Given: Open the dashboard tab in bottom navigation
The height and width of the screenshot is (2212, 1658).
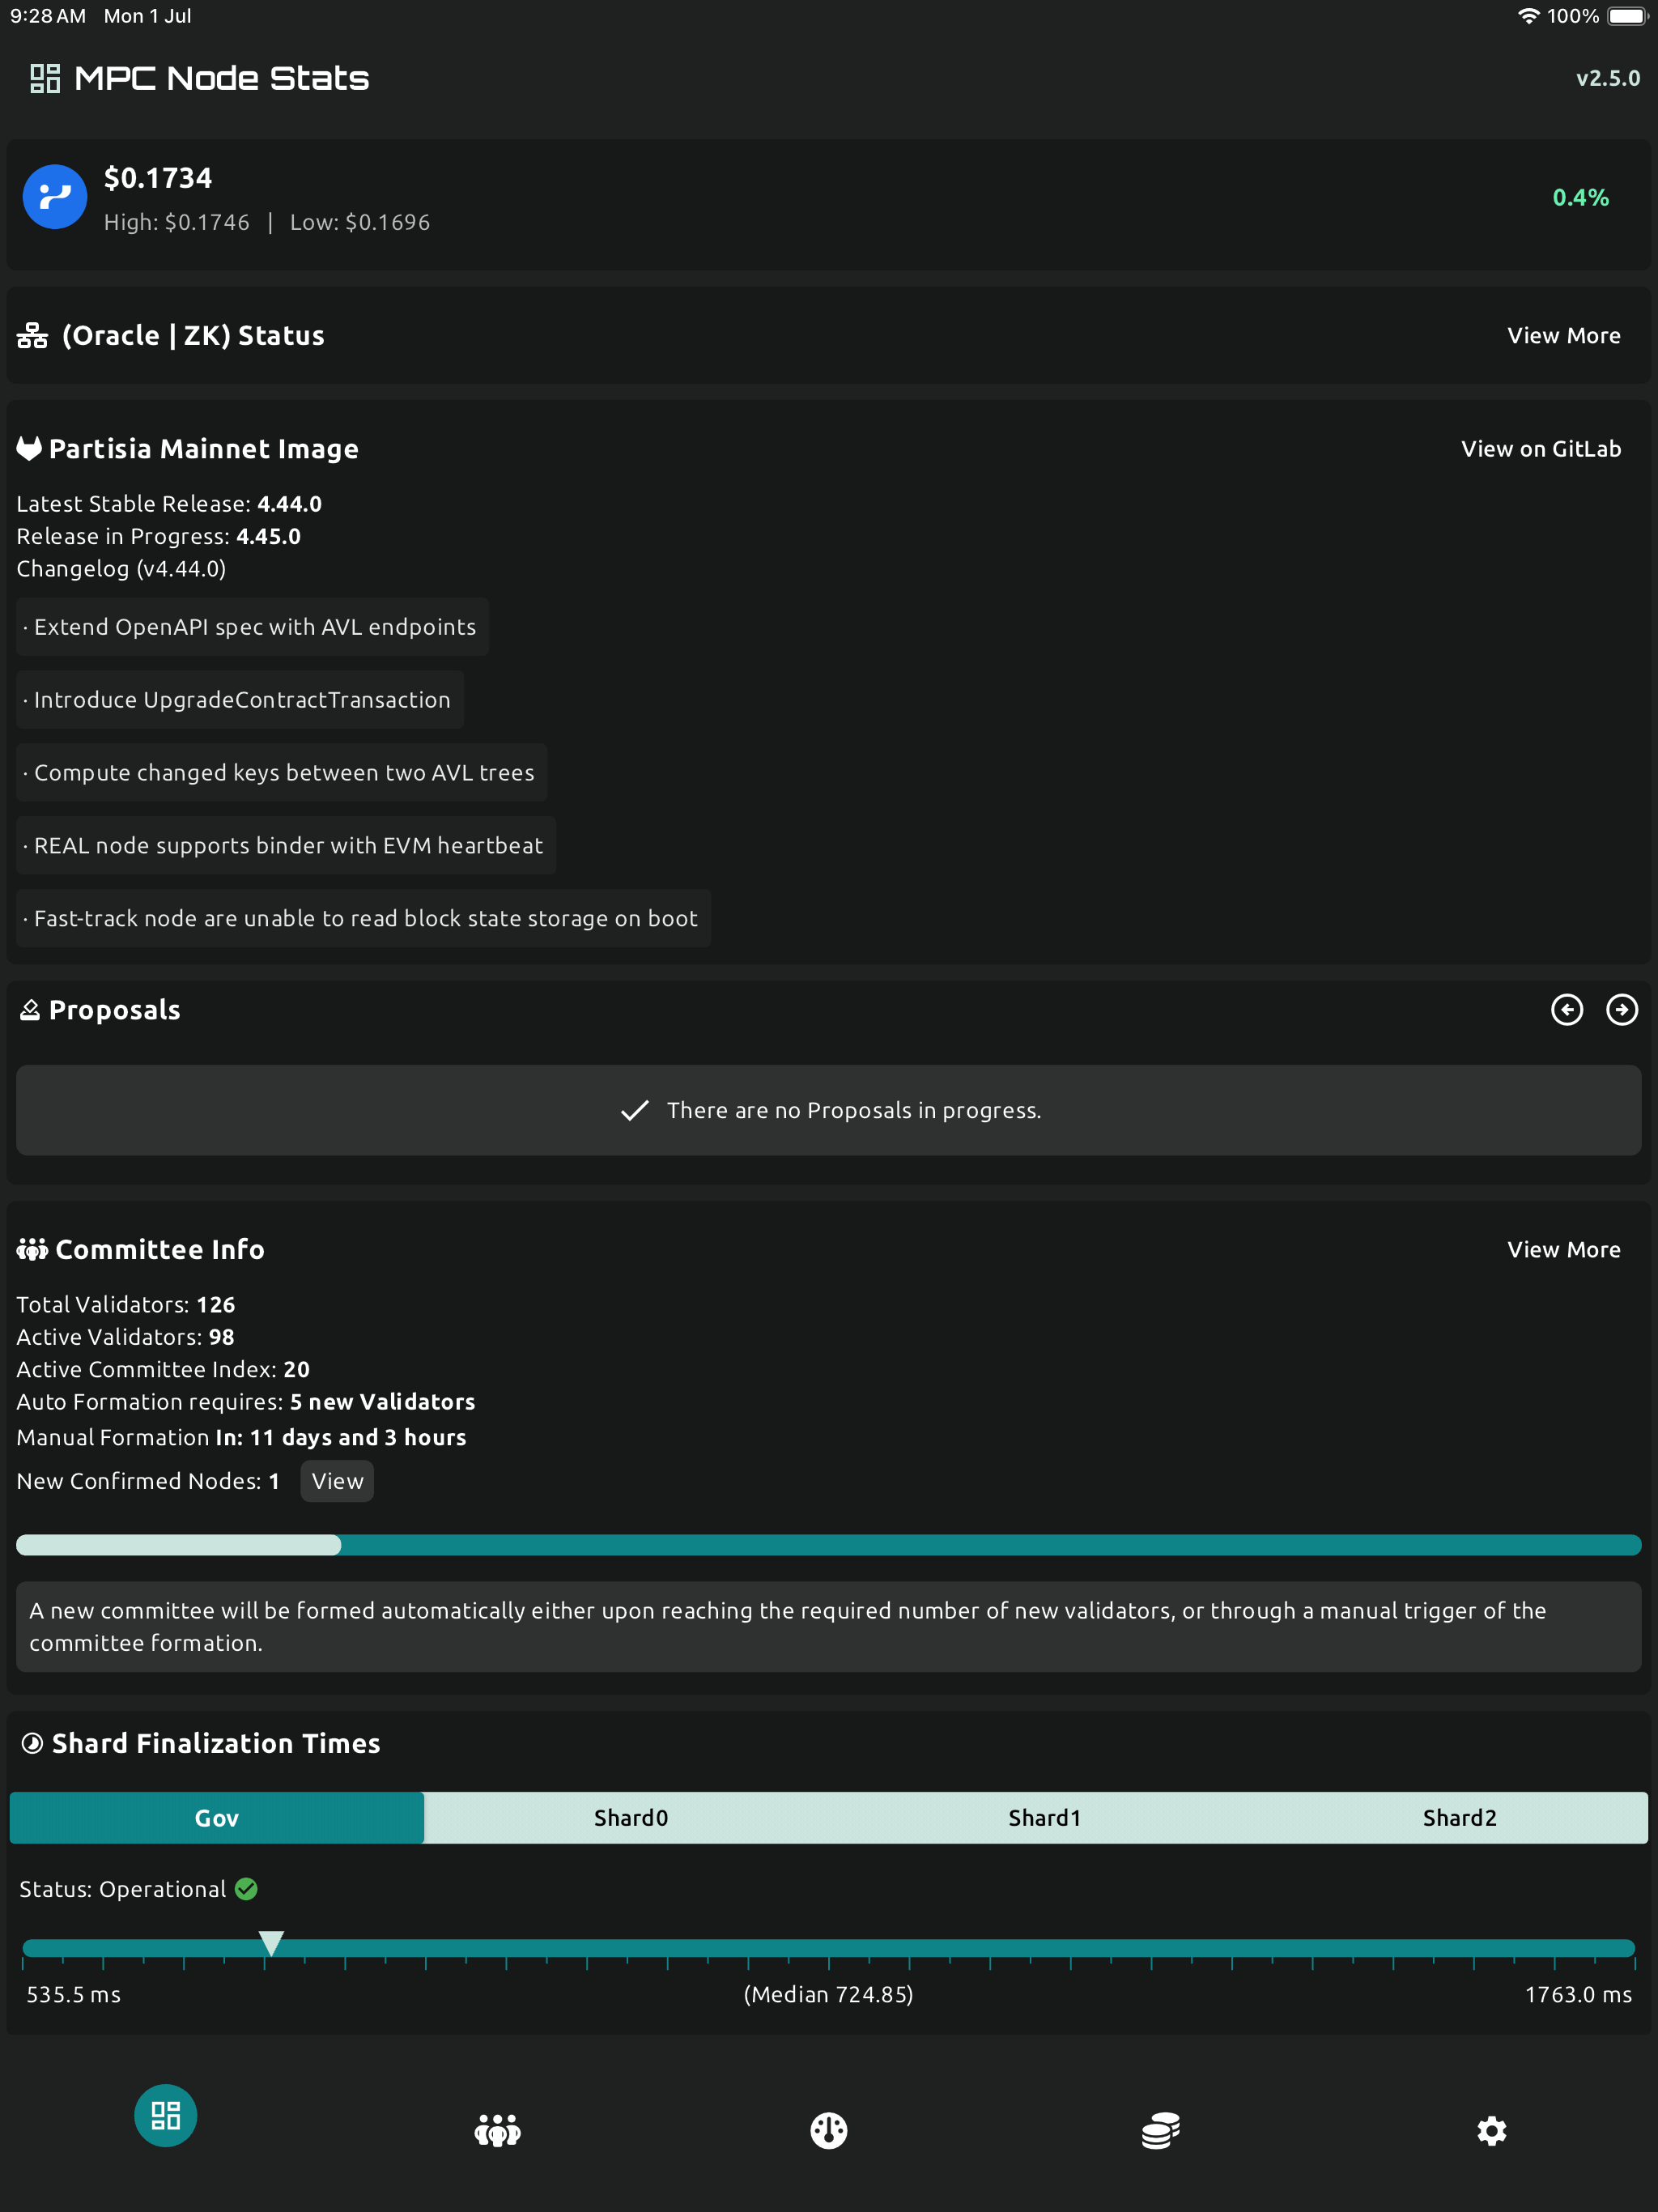Looking at the screenshot, I should (165, 2115).
